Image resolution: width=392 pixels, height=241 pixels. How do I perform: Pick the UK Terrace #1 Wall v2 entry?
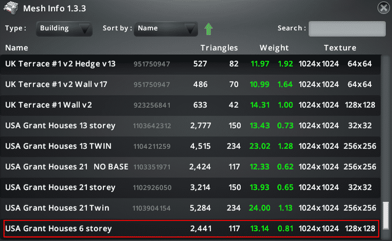click(191, 105)
